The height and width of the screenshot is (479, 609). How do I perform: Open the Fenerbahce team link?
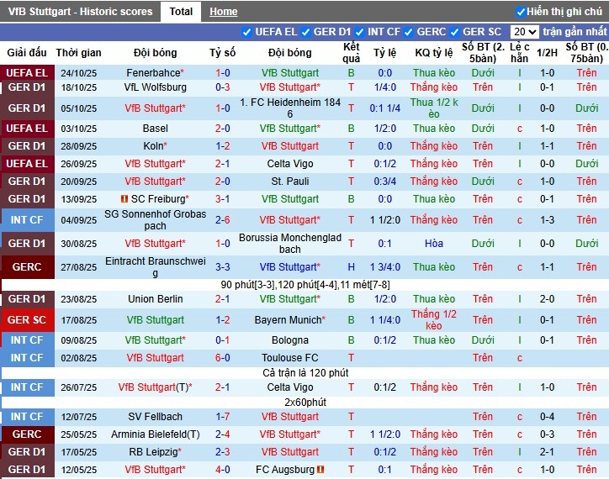[153, 73]
